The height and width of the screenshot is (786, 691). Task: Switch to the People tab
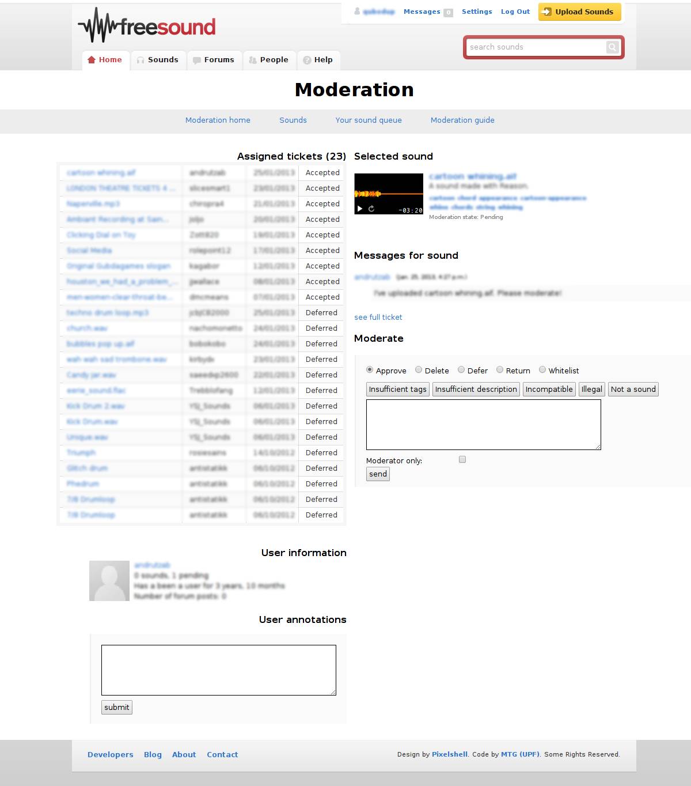pos(269,59)
